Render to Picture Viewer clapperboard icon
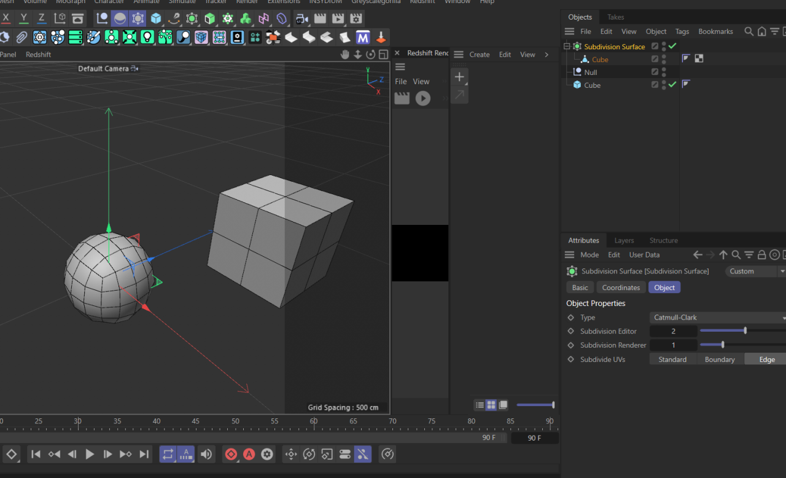The width and height of the screenshot is (786, 478). coord(338,18)
